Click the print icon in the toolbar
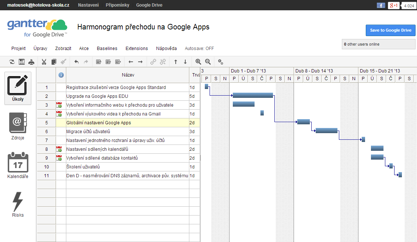Viewport: 417px width, 242px height. (x=31, y=62)
